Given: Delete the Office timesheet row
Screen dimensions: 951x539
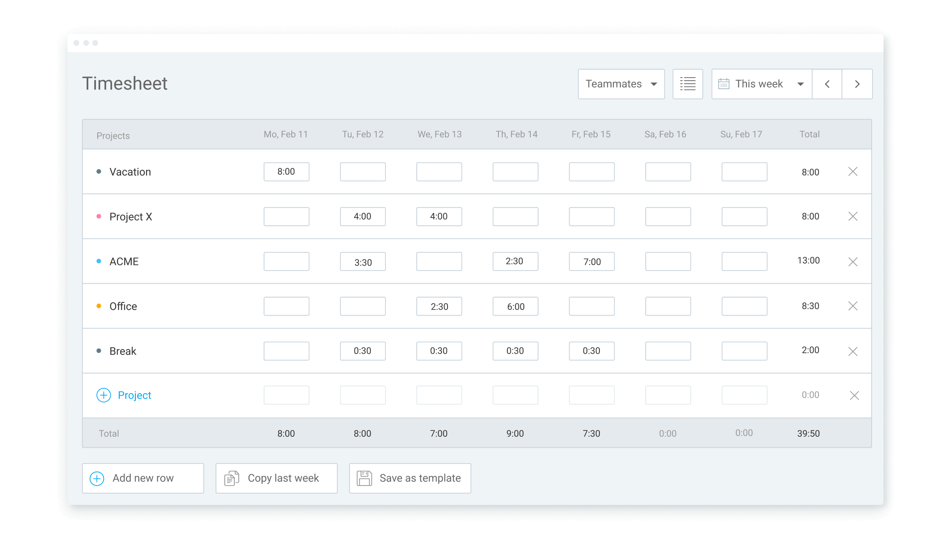Looking at the screenshot, I should coord(853,306).
